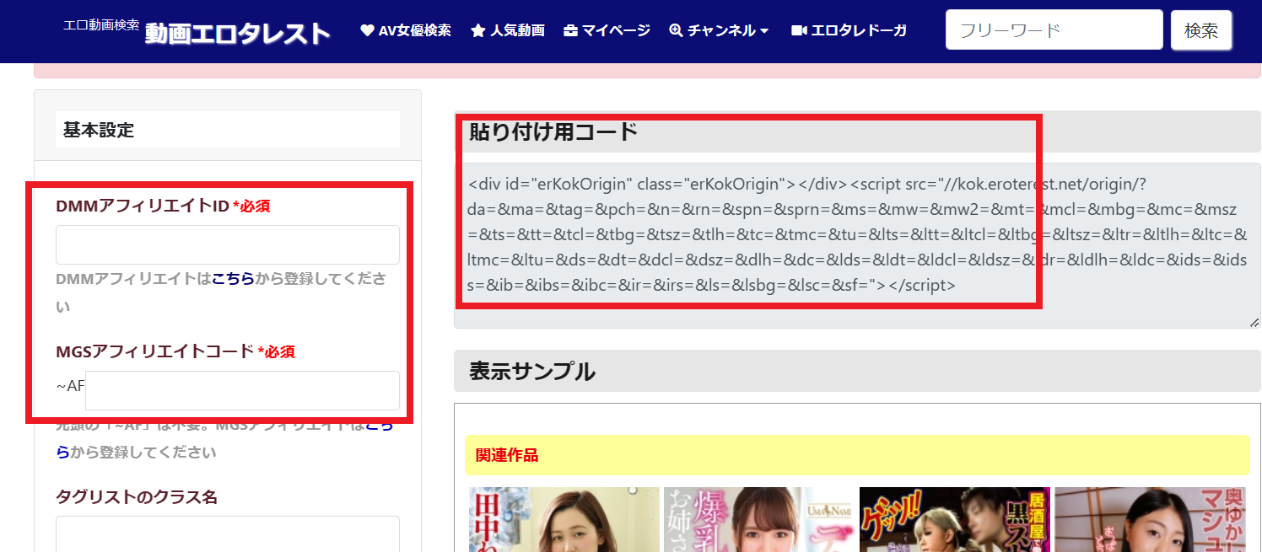Click the briefcase icon beside マイページ

click(x=571, y=31)
